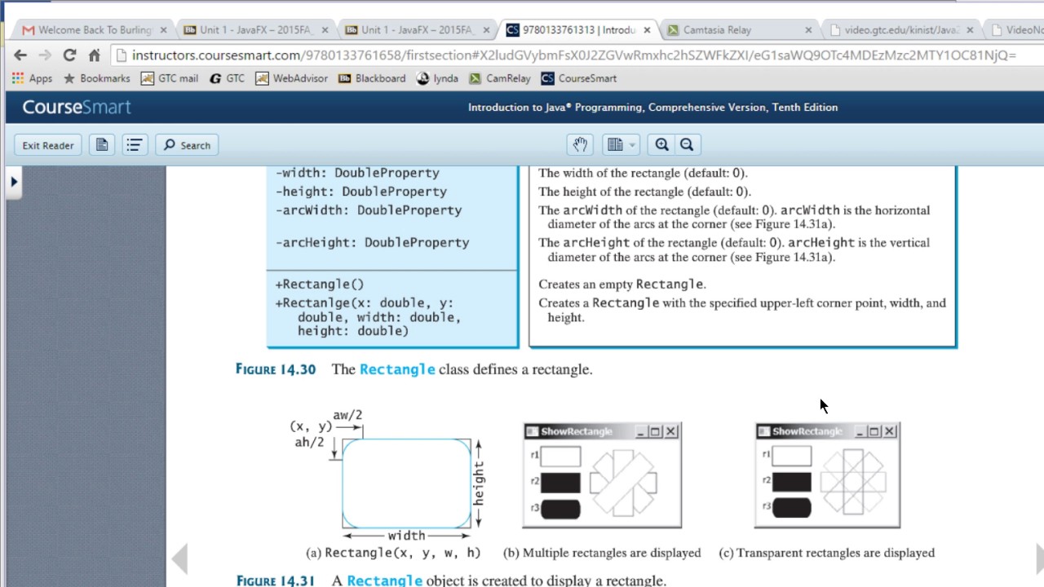Open CamRelay bookmark
The width and height of the screenshot is (1044, 587).
tap(499, 78)
